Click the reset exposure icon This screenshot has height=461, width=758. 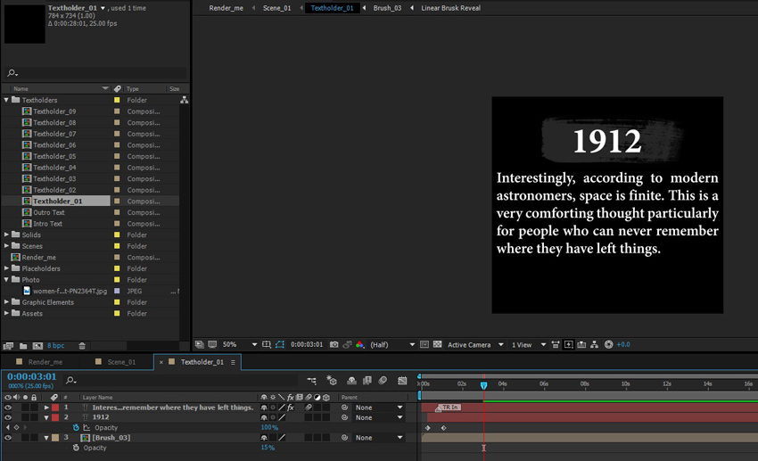[608, 344]
